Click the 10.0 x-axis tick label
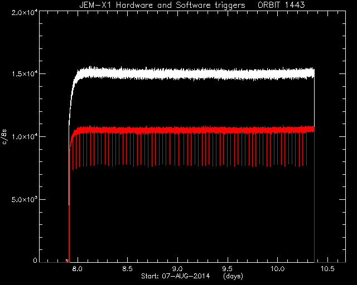 point(277,269)
